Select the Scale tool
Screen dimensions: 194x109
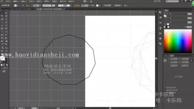[6, 32]
